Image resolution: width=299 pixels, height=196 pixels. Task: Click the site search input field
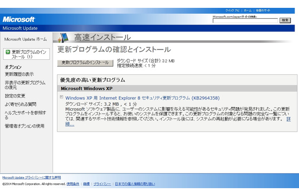[245, 21]
